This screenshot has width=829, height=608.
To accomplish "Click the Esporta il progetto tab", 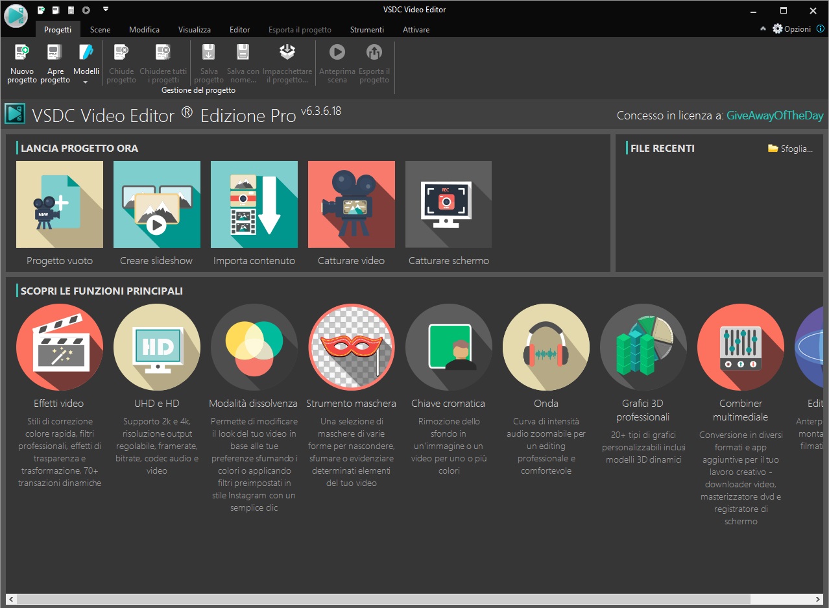I will point(300,29).
